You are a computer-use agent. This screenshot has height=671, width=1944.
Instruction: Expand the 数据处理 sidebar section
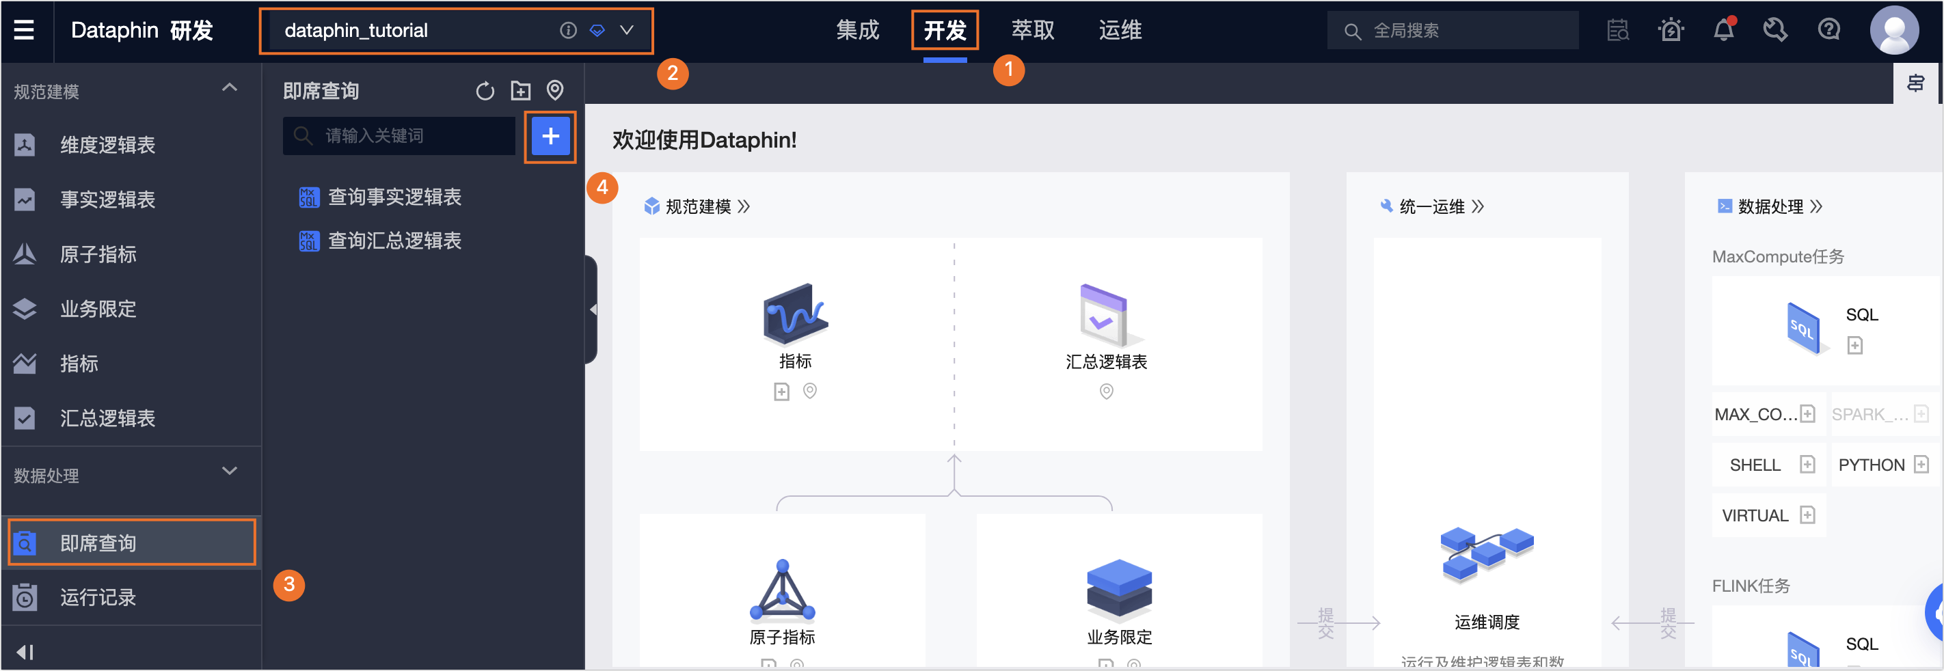230,471
